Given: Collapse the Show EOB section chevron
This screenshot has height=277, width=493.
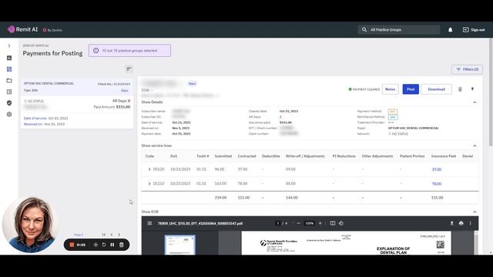Looking at the screenshot, I should (x=475, y=212).
